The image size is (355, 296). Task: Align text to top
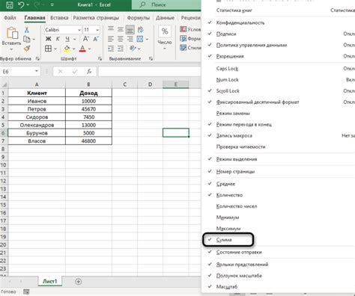111,29
